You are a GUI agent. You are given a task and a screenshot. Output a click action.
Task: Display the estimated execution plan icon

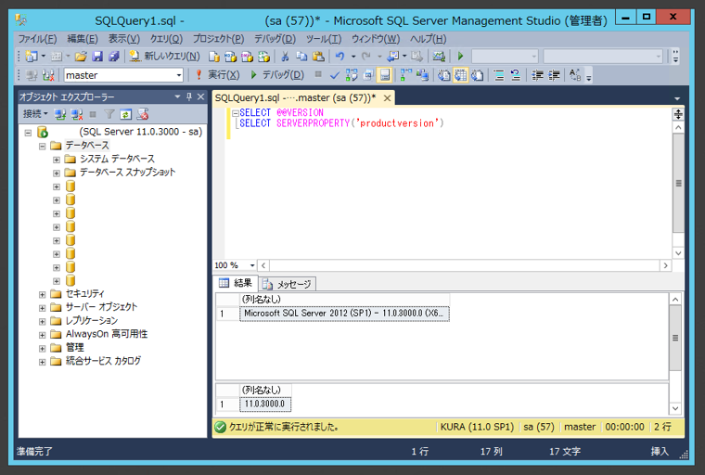(352, 75)
